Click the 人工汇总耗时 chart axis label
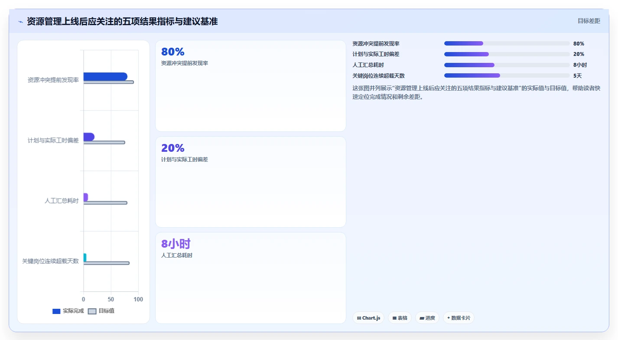This screenshot has height=340, width=618. point(62,201)
